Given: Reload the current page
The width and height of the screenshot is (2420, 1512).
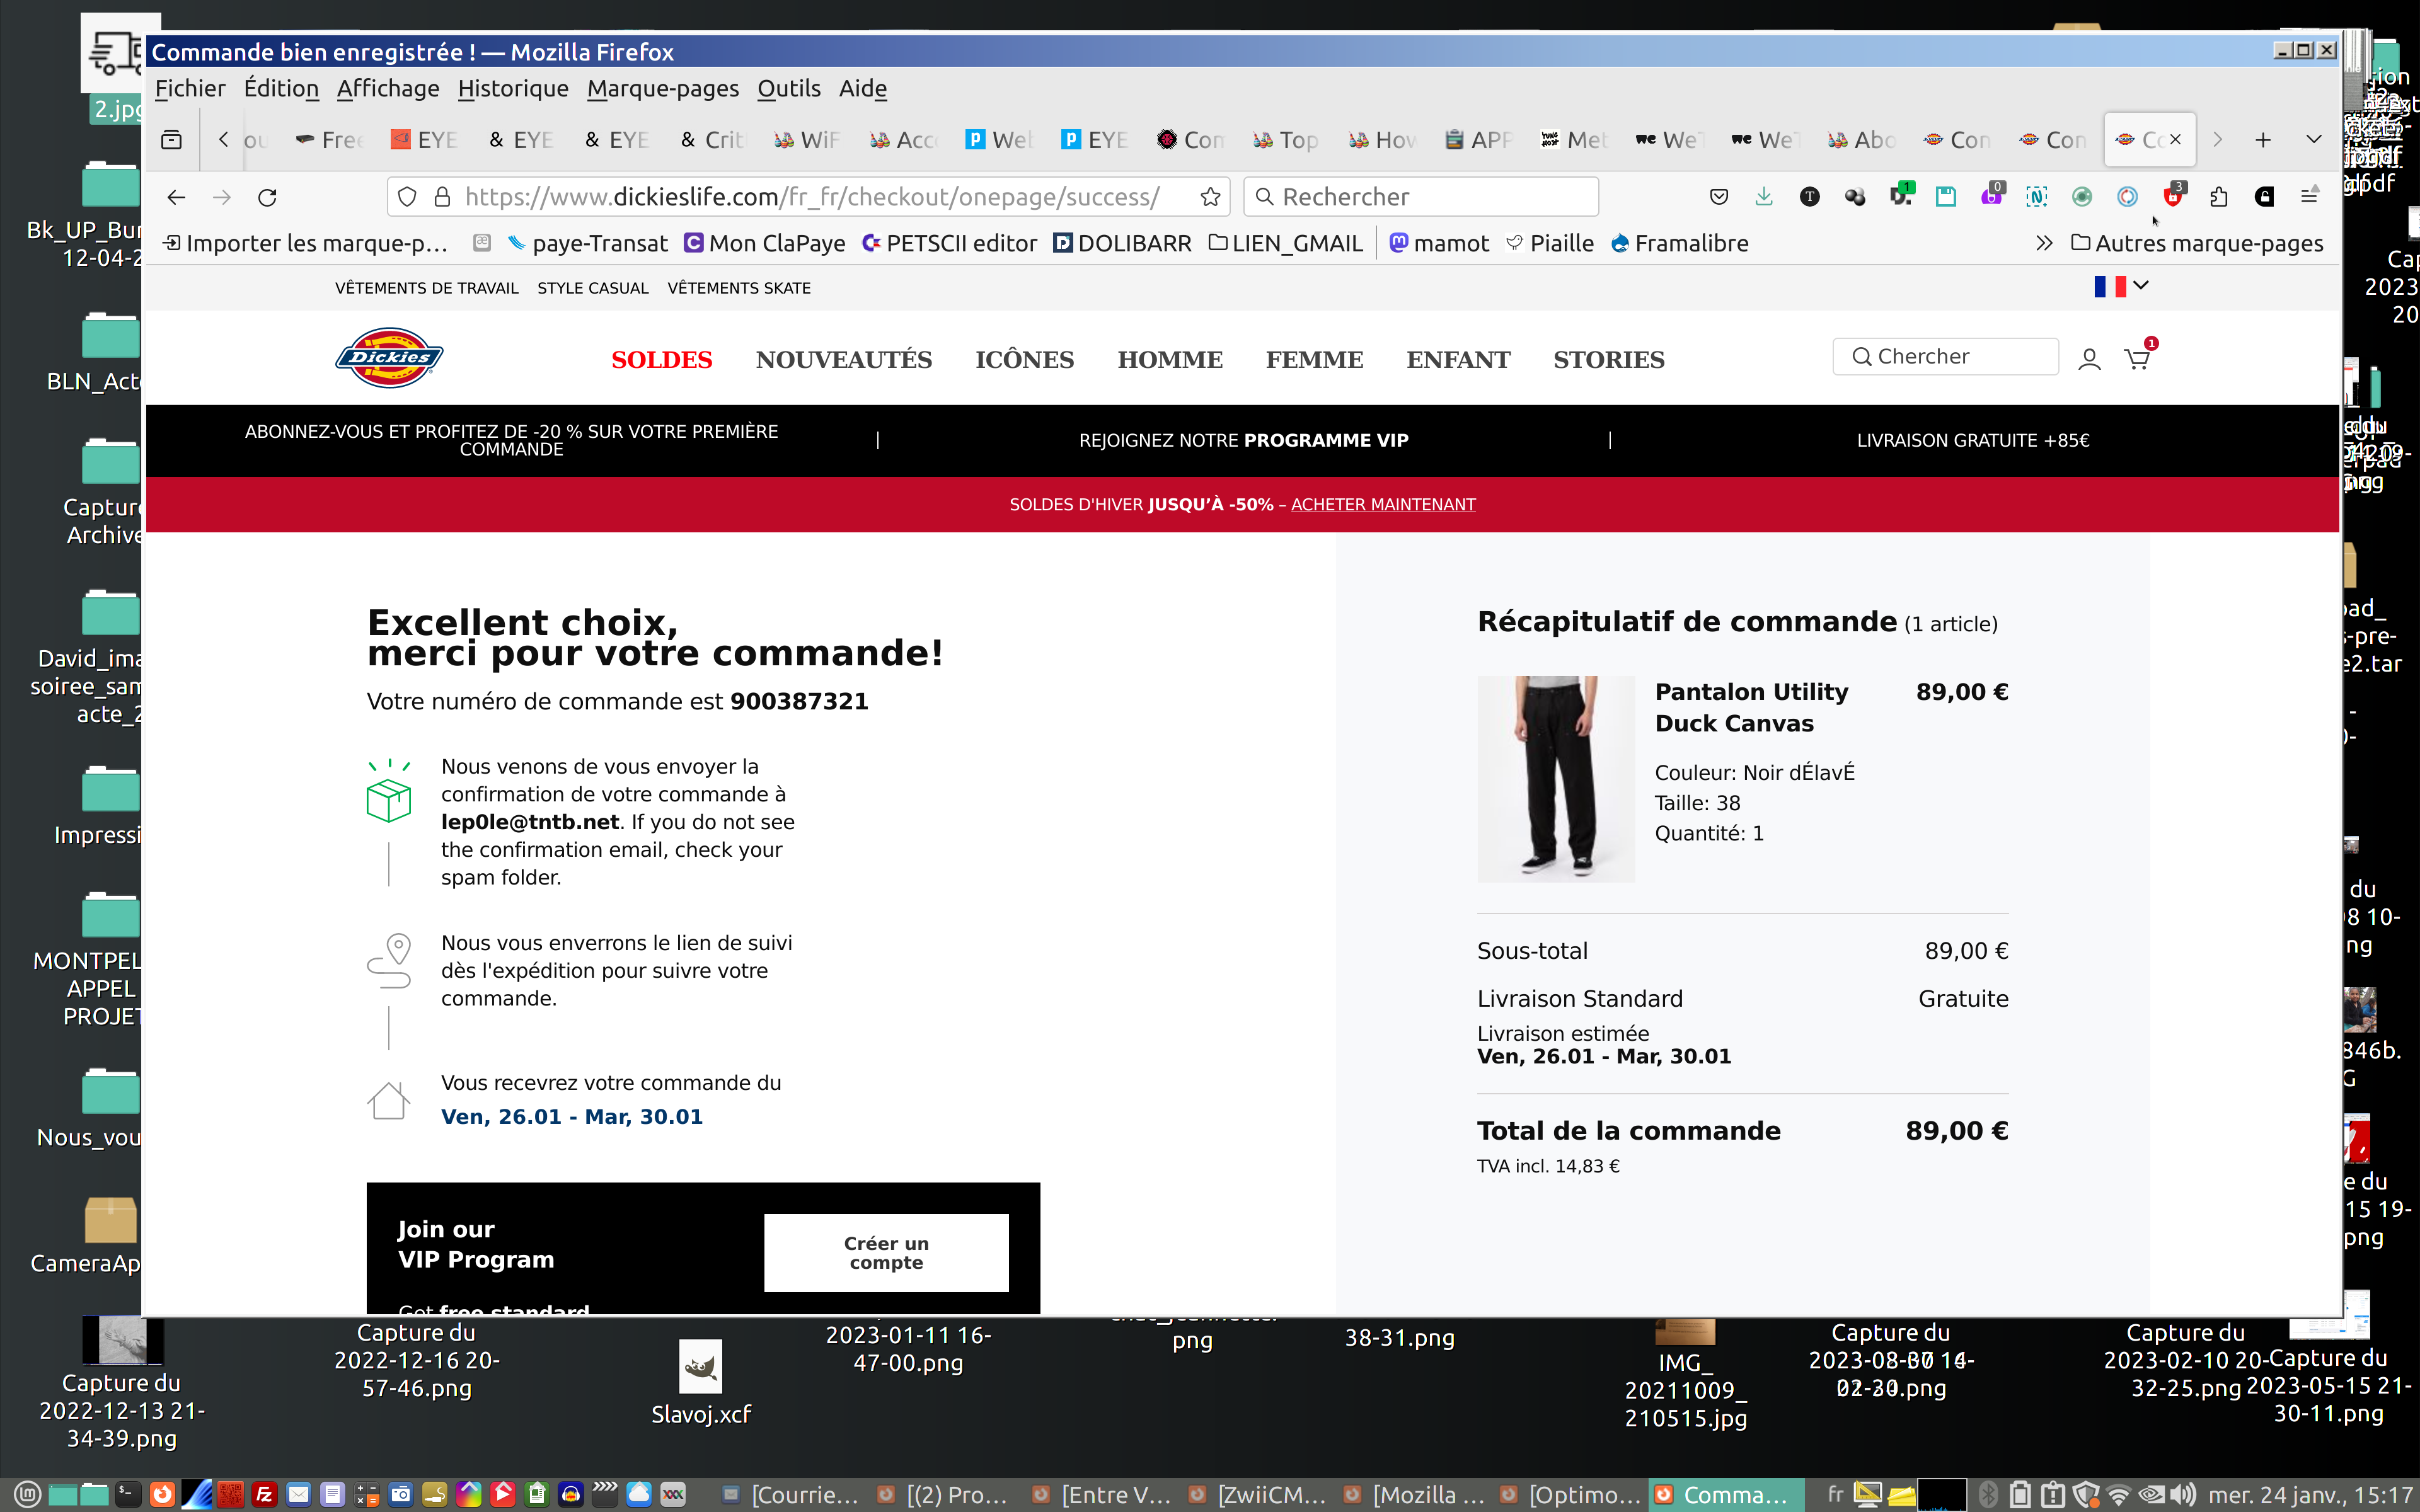Looking at the screenshot, I should (267, 197).
